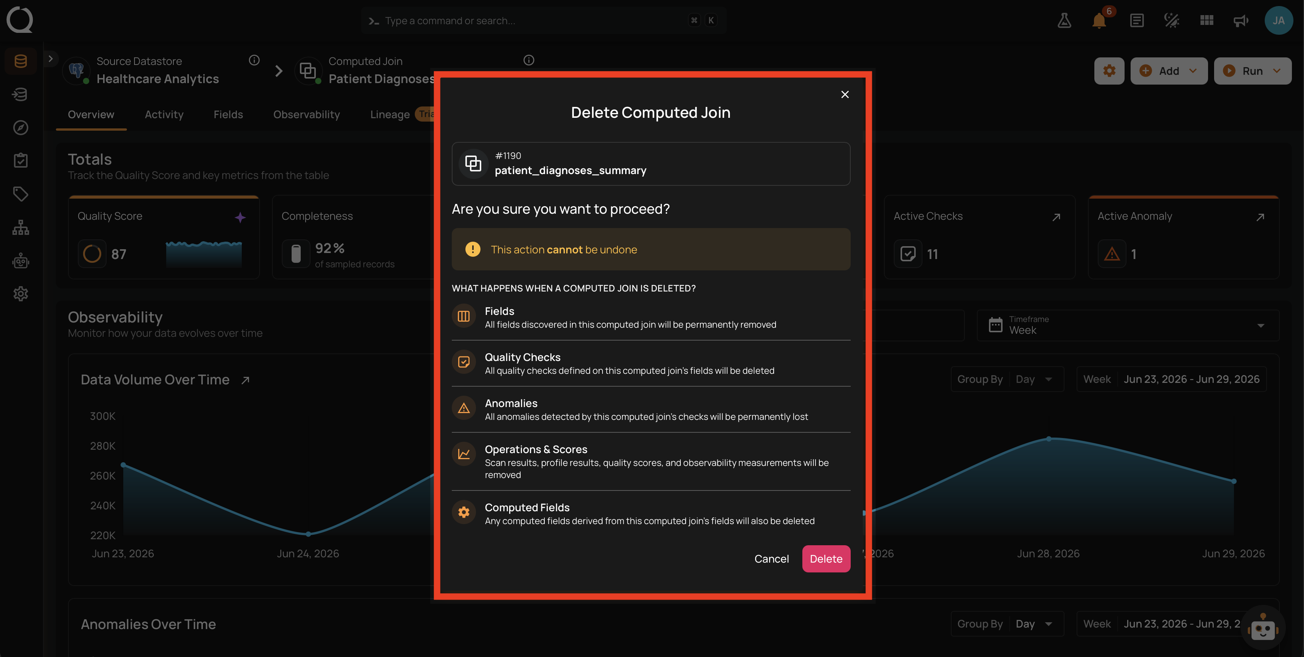1304x657 pixels.
Task: Open the datastores sidebar icon
Action: point(21,61)
